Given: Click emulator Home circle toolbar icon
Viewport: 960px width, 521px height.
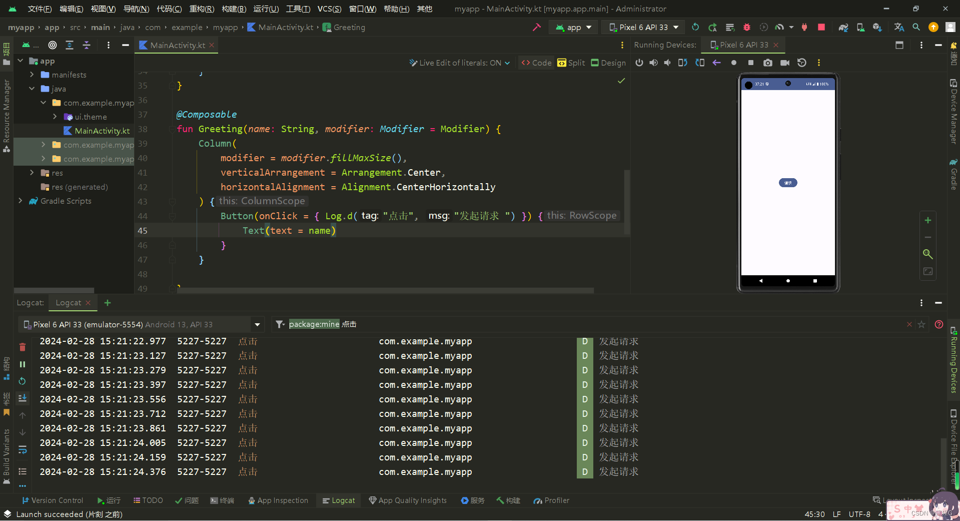Looking at the screenshot, I should [x=733, y=63].
